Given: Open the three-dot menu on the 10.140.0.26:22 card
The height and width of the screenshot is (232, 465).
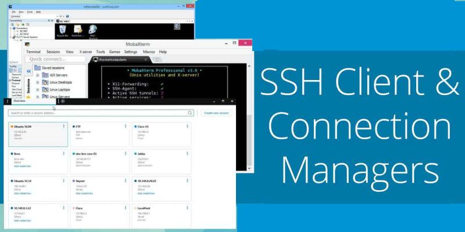Looking at the screenshot, I should [x=187, y=181].
